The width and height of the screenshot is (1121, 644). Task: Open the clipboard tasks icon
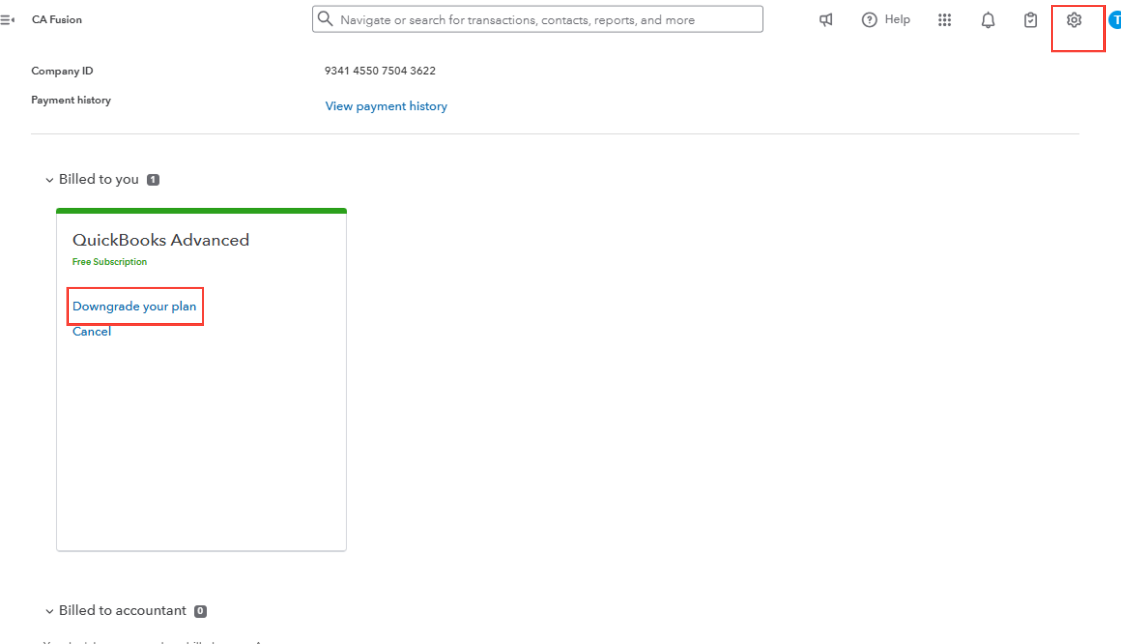tap(1030, 20)
